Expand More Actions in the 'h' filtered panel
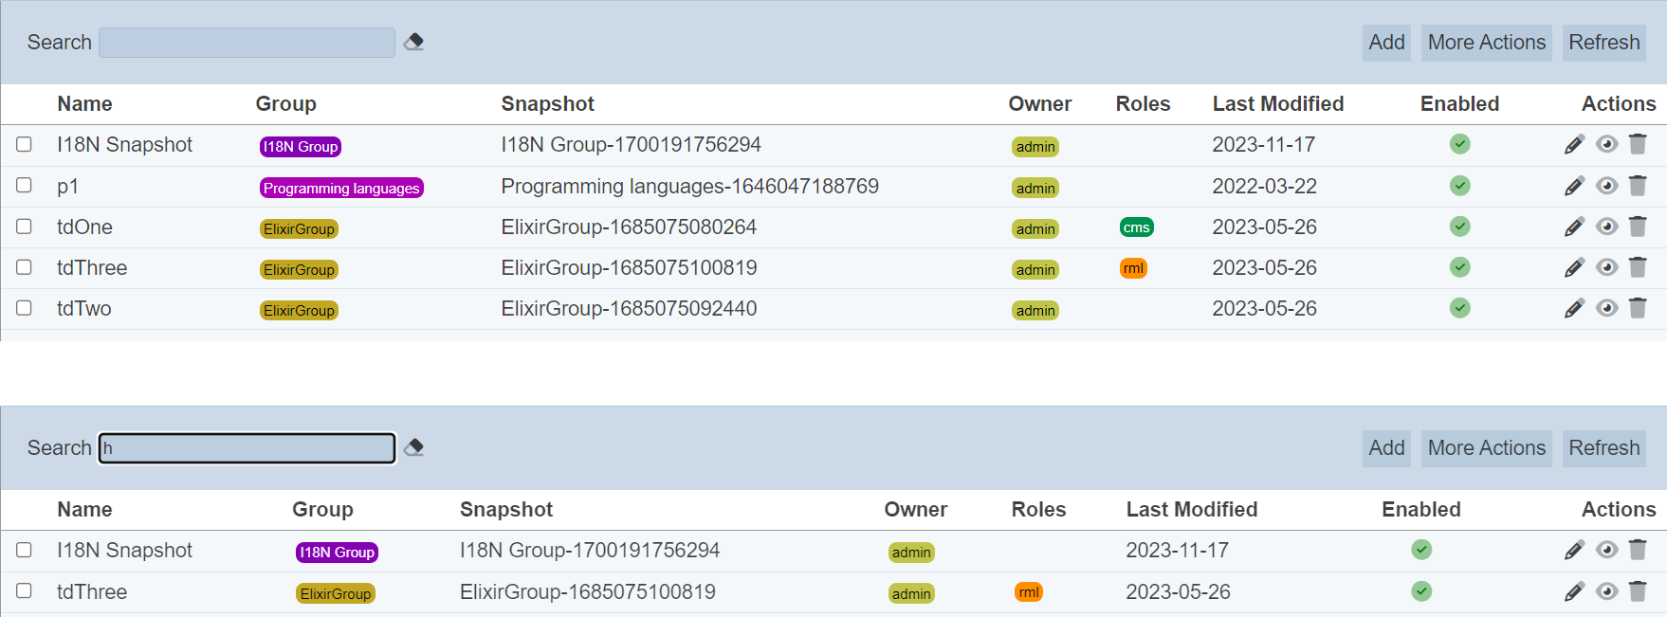This screenshot has height=617, width=1667. tap(1486, 448)
